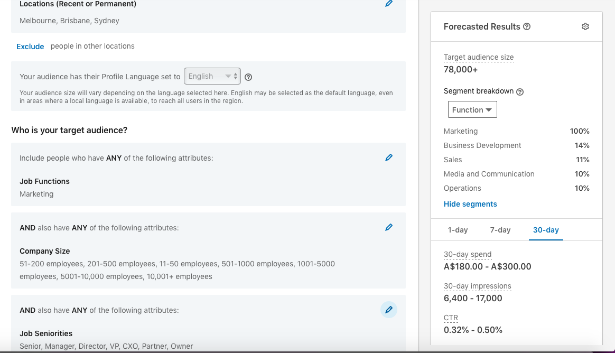The width and height of the screenshot is (615, 353).
Task: Edit Job Seniorities attributes with pencil icon
Action: coord(389,310)
